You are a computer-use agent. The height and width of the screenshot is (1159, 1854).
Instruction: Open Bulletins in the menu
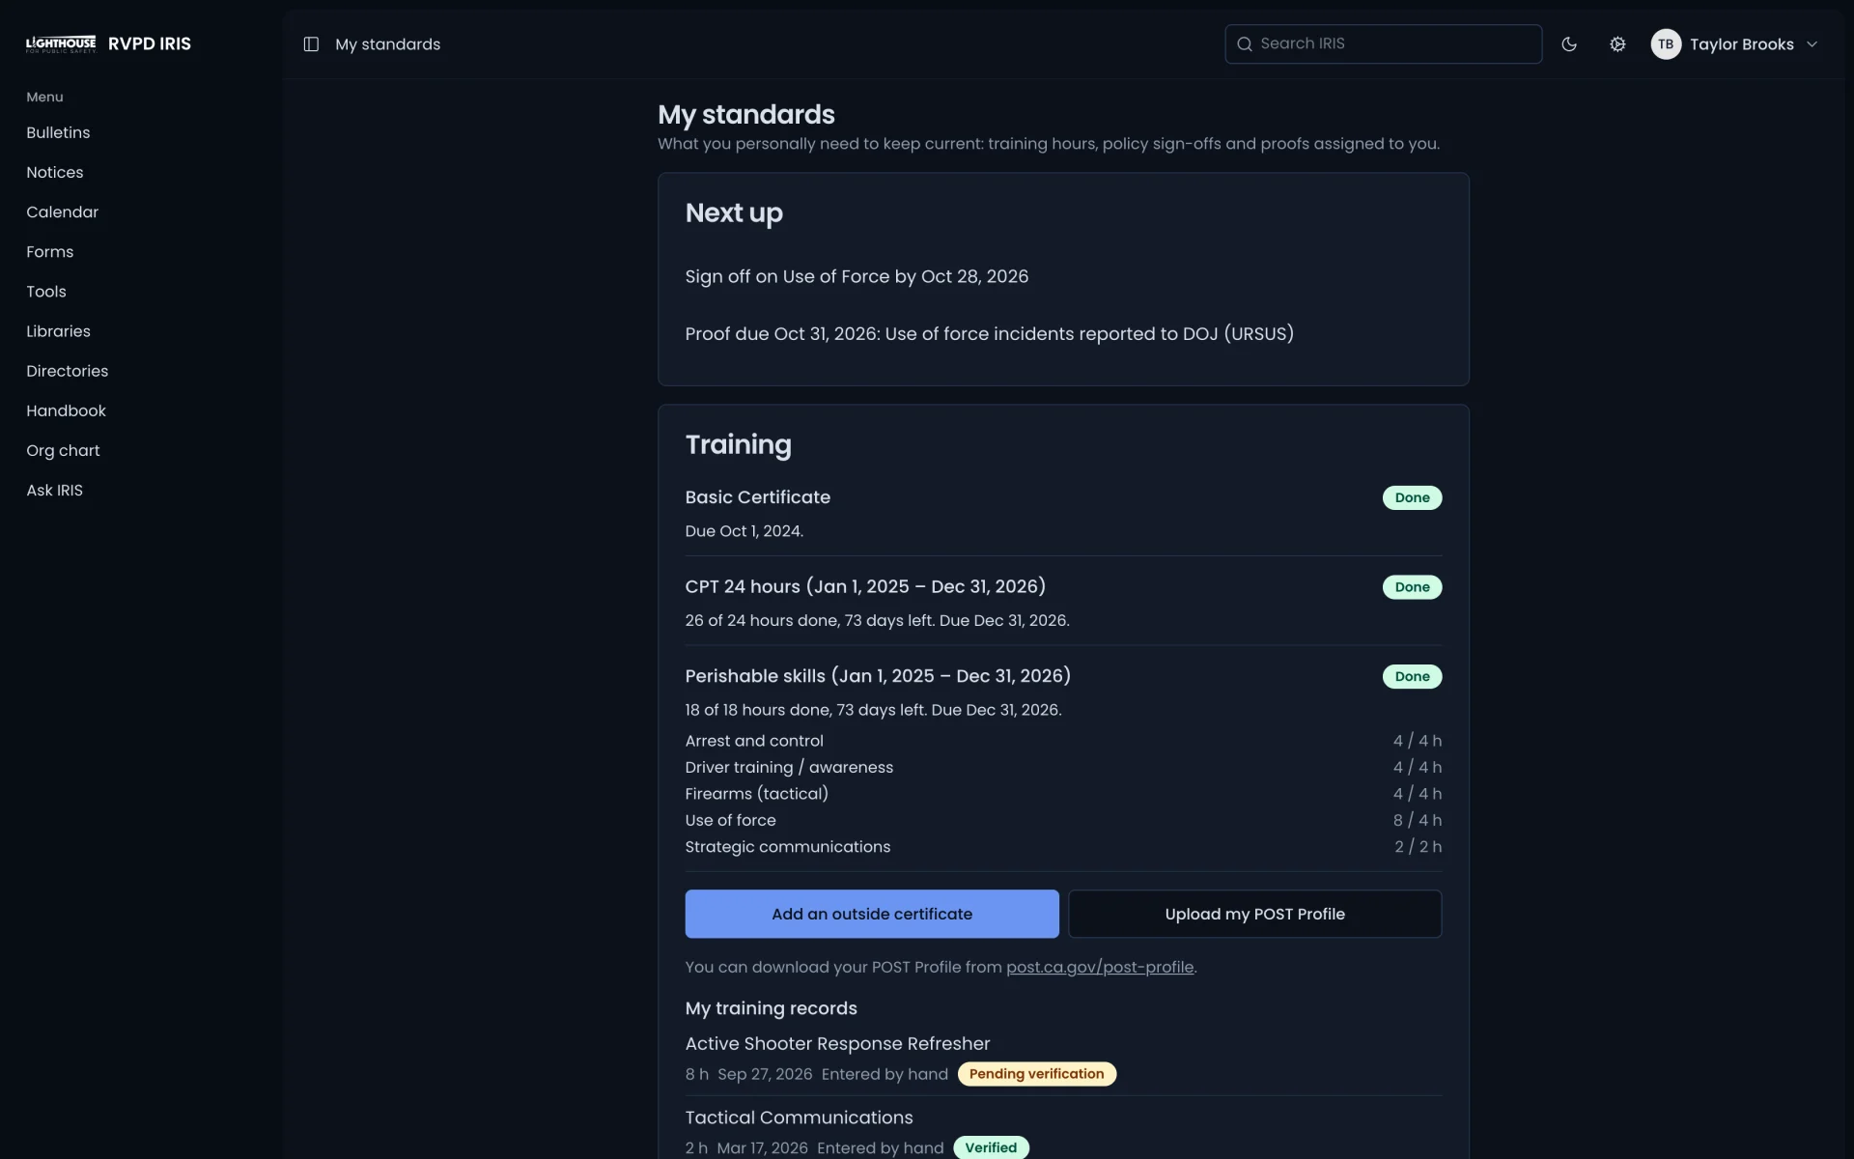pyautogui.click(x=58, y=132)
